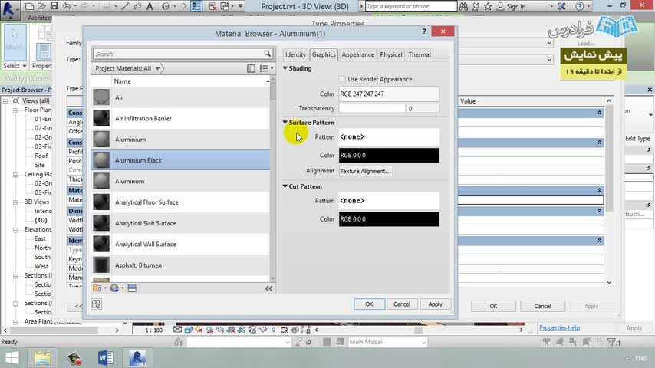Click Cancel in the Material Browser dialog

401,304
